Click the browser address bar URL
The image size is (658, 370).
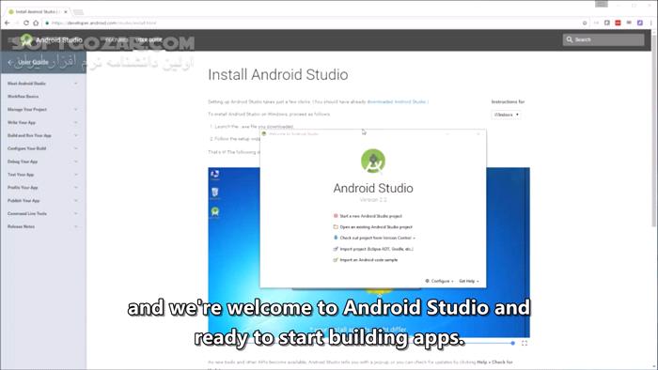pyautogui.click(x=103, y=23)
